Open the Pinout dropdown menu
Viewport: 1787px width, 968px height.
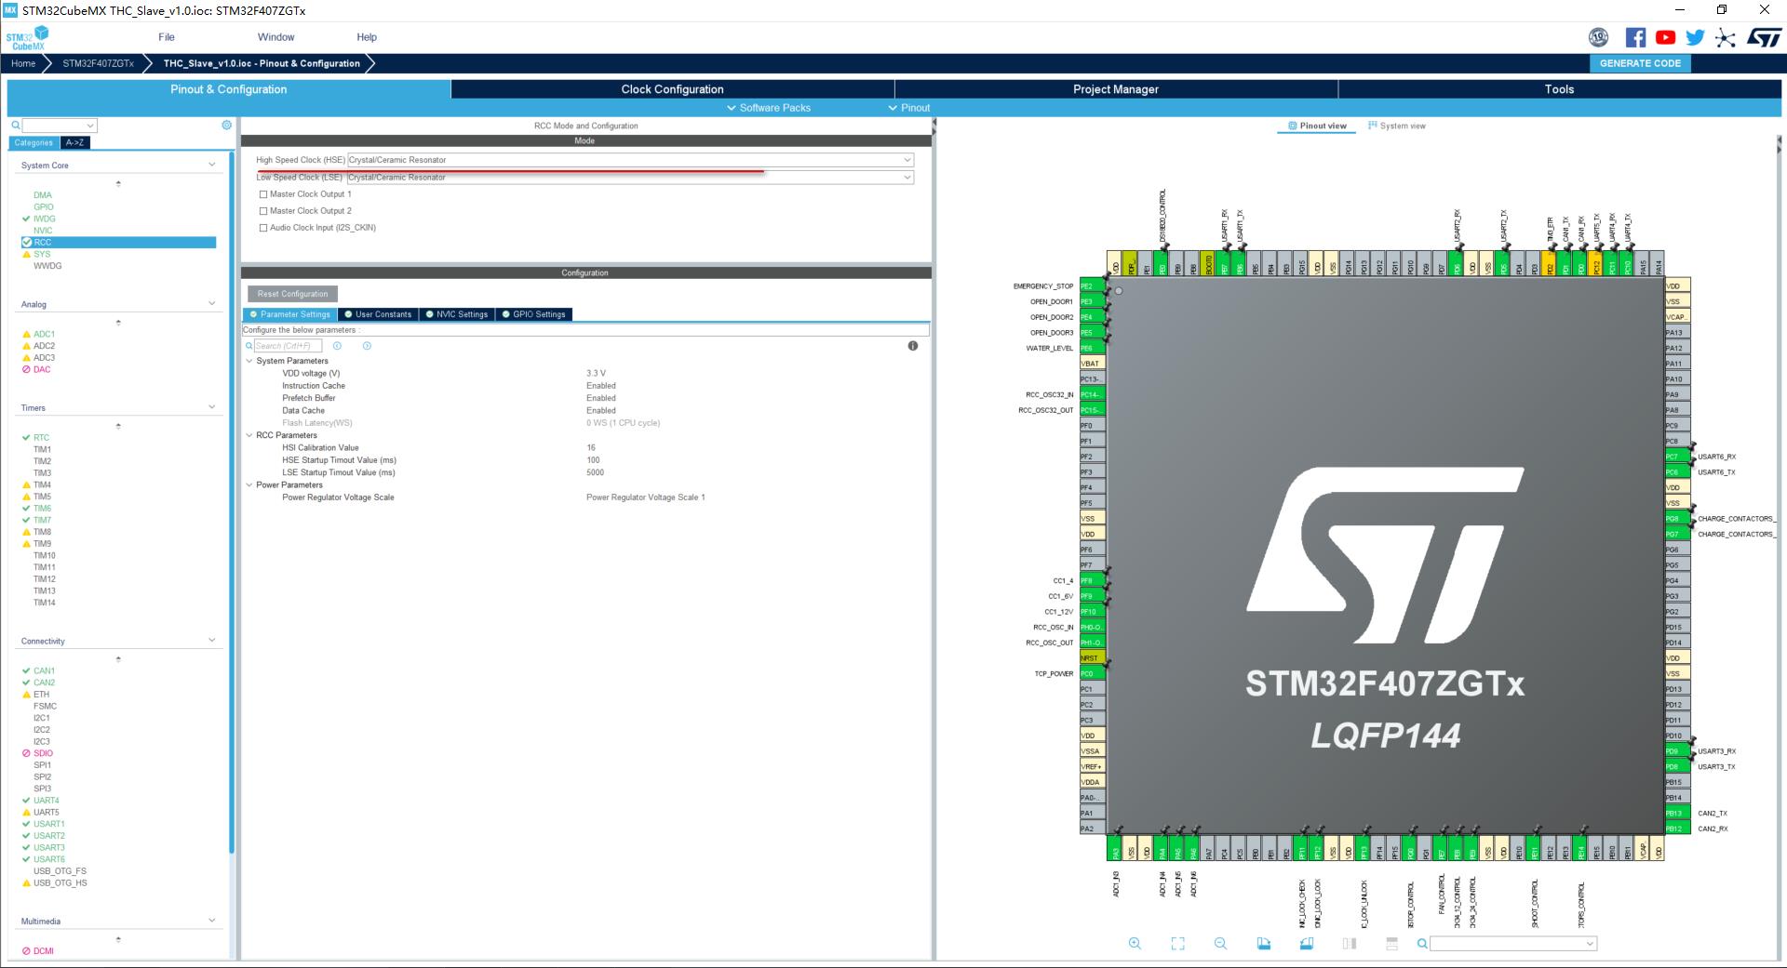pyautogui.click(x=908, y=108)
